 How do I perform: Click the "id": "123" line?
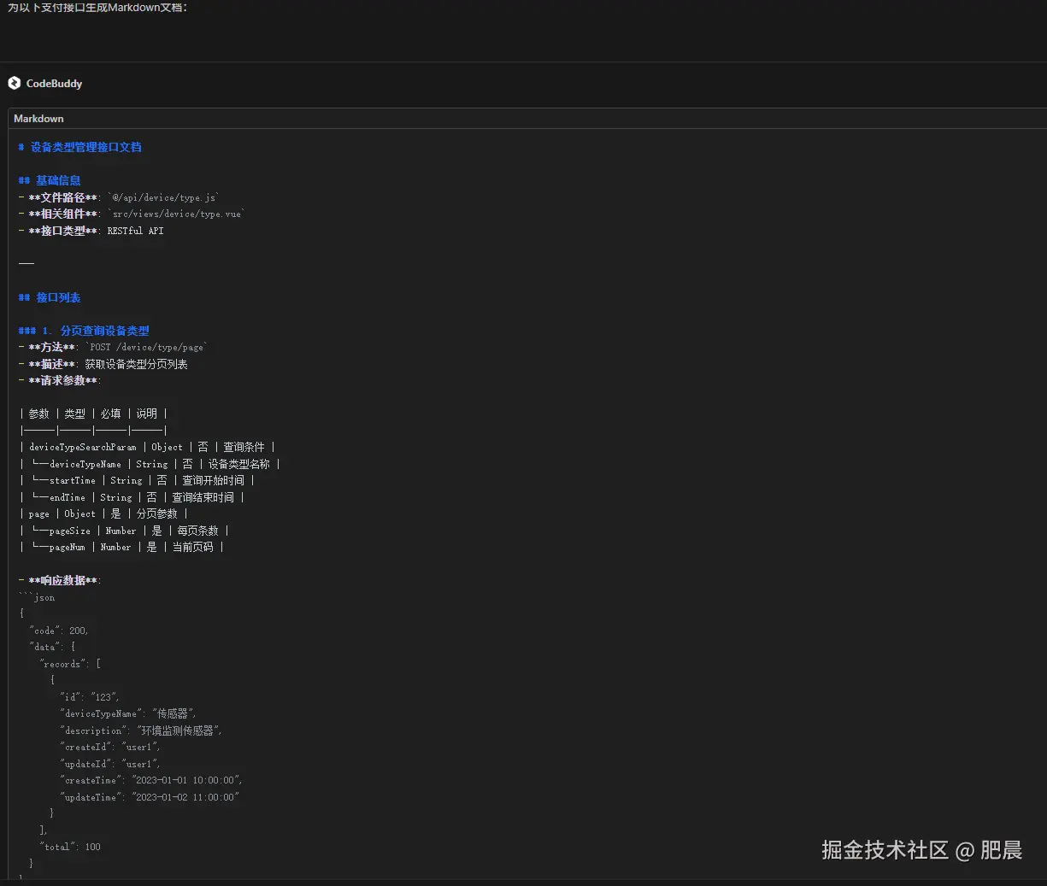pyautogui.click(x=90, y=697)
